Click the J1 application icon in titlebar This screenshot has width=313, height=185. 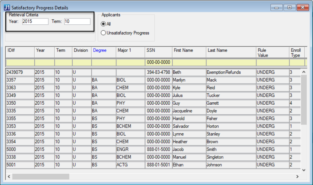[7, 8]
